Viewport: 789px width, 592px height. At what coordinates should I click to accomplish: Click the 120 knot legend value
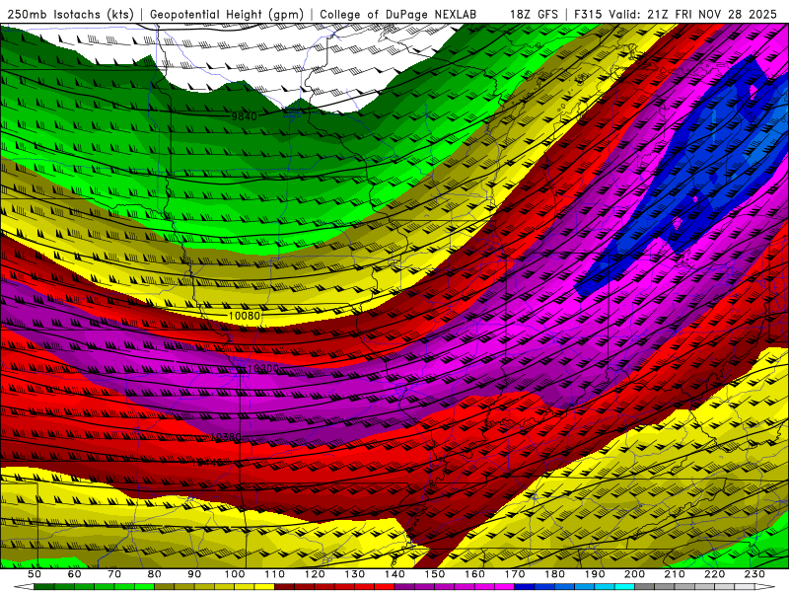click(315, 574)
